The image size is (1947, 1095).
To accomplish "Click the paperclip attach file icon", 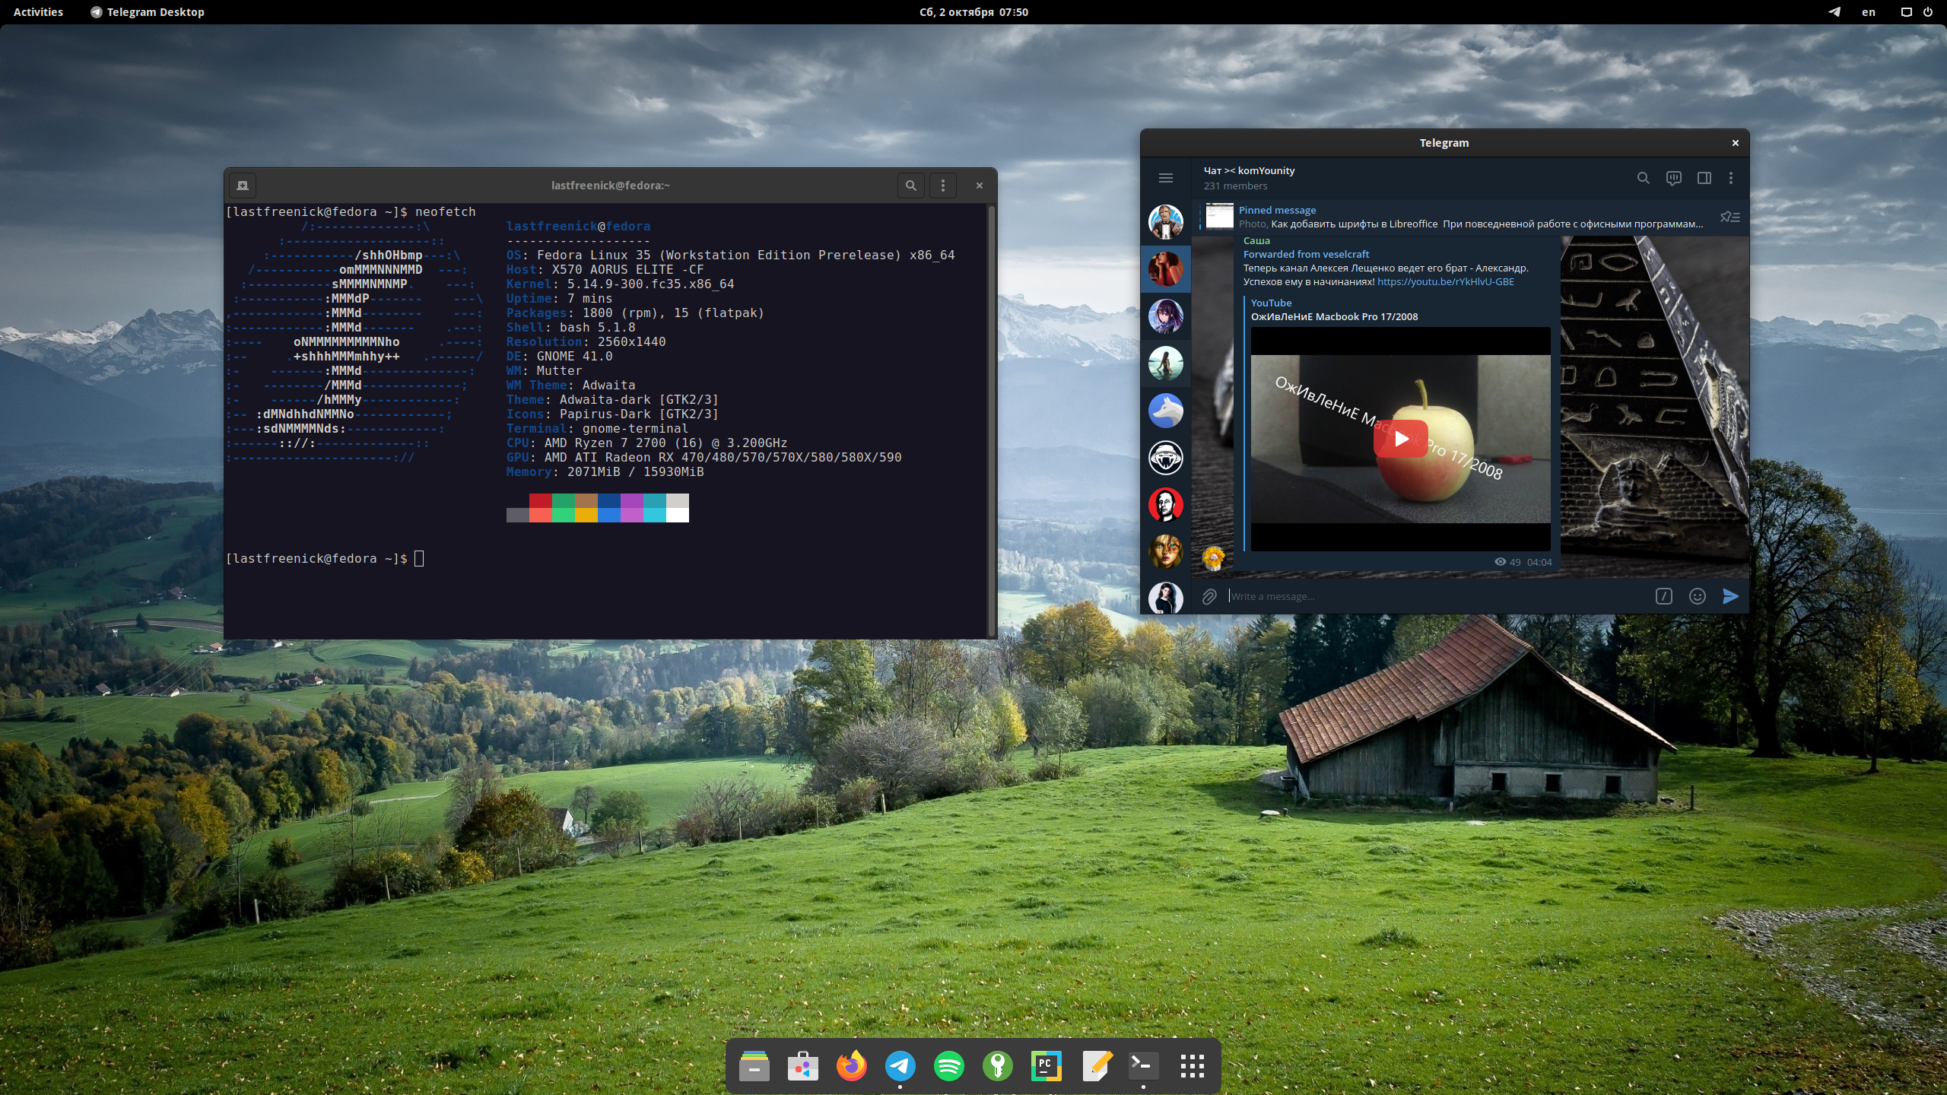I will (1209, 597).
